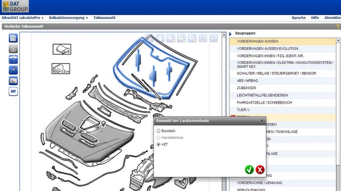Select the ZKF icon in left sidebar

(13, 49)
